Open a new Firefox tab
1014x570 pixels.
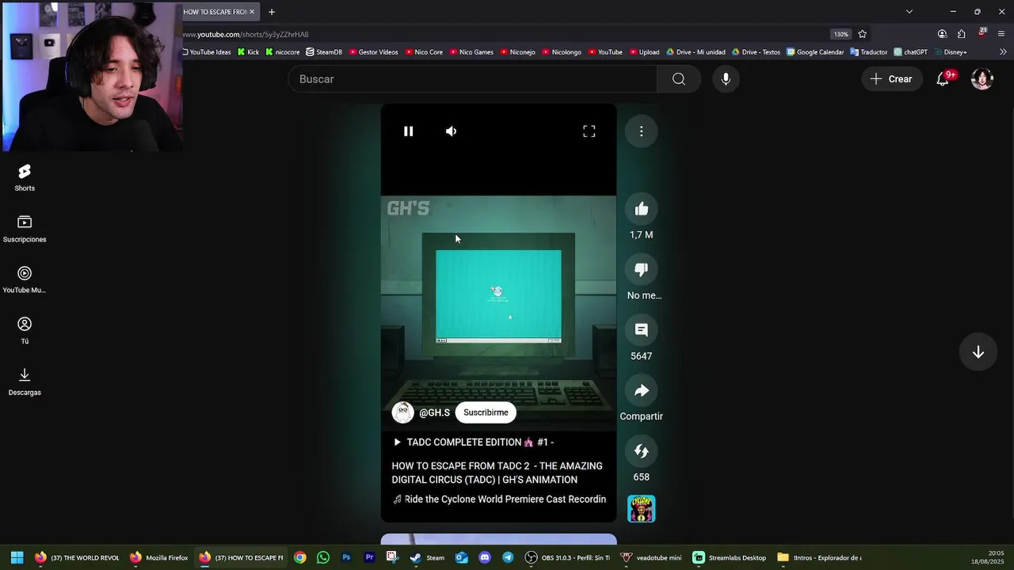click(272, 12)
